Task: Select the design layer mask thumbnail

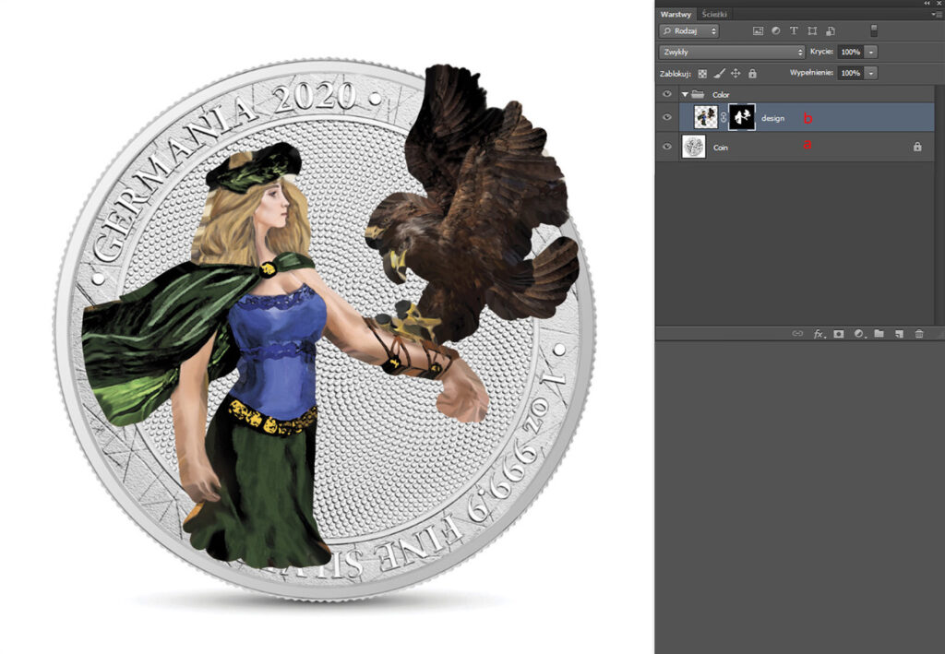Action: click(742, 117)
